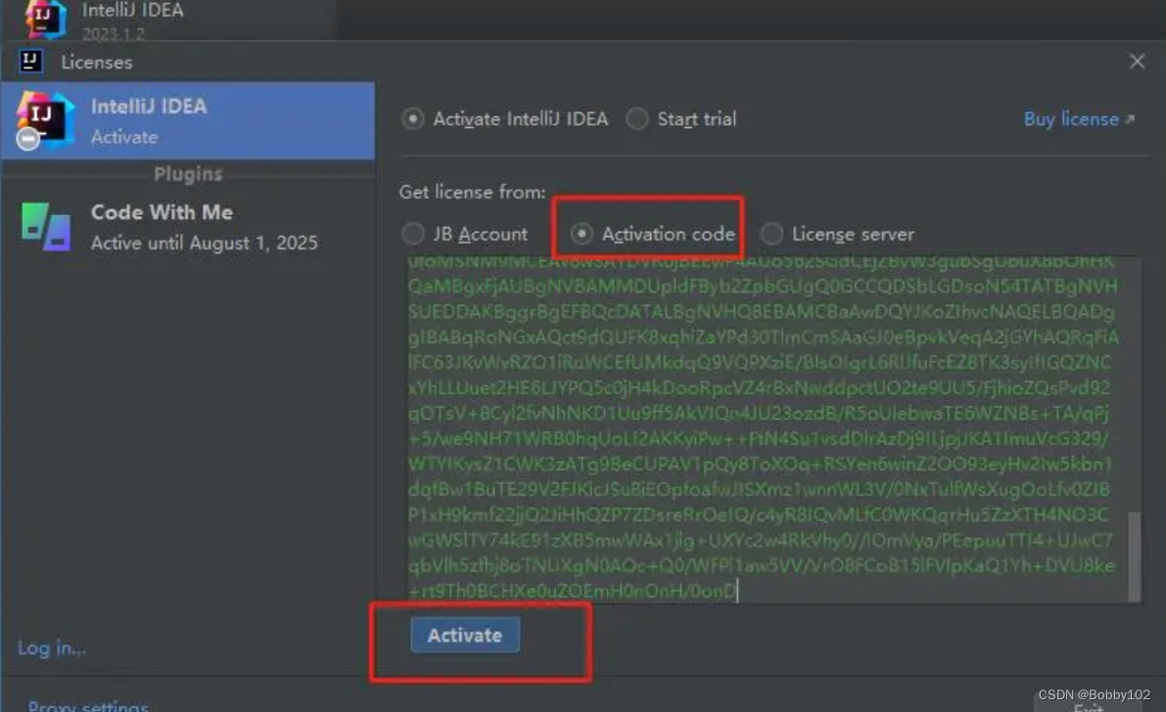Close the Licenses dialog
Viewport: 1166px width, 712px height.
pyautogui.click(x=1137, y=61)
